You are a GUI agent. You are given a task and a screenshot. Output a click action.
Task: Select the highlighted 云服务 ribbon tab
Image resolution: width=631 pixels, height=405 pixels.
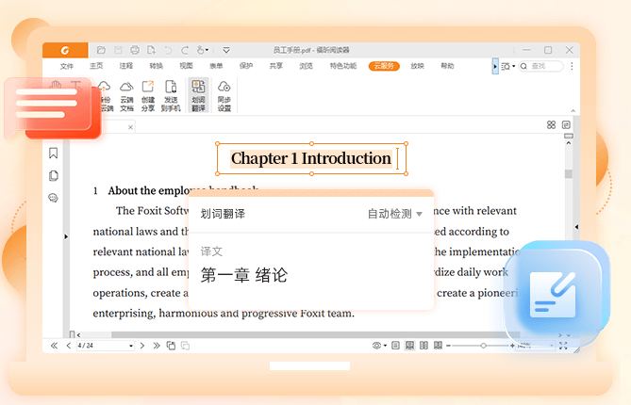(x=384, y=66)
